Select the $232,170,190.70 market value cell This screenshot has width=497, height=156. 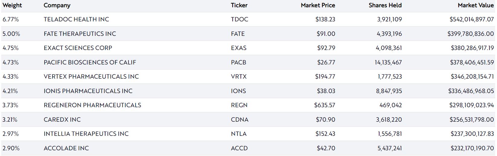[472, 148]
